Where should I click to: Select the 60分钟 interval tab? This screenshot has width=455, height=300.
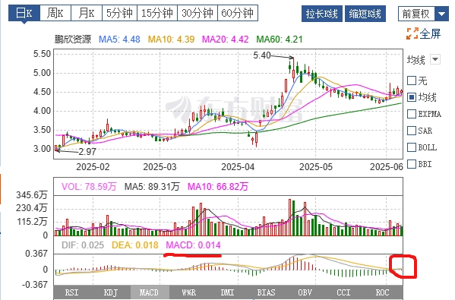point(238,13)
